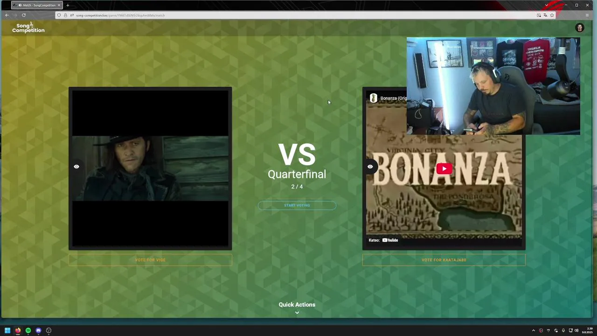This screenshot has width=597, height=336.
Task: Click the translate page icon
Action: click(545, 15)
